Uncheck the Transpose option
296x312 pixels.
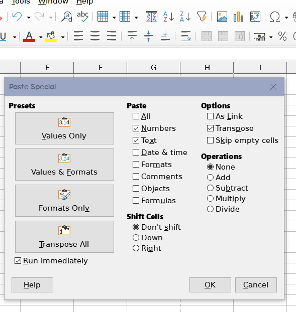tap(210, 128)
